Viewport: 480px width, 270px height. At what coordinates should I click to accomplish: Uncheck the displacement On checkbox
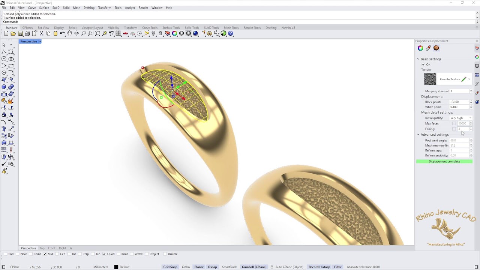[x=423, y=64]
